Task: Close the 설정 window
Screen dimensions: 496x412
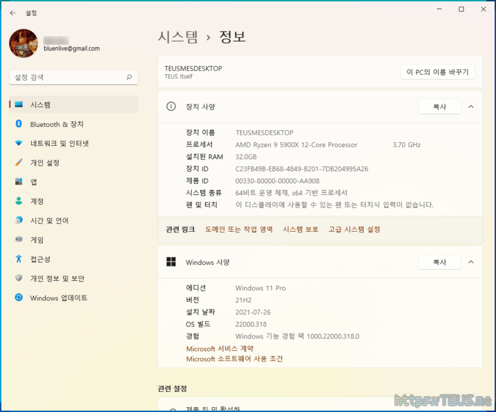Action: pos(484,9)
